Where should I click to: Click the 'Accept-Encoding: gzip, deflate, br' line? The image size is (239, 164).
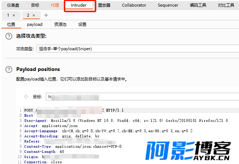click(62, 136)
